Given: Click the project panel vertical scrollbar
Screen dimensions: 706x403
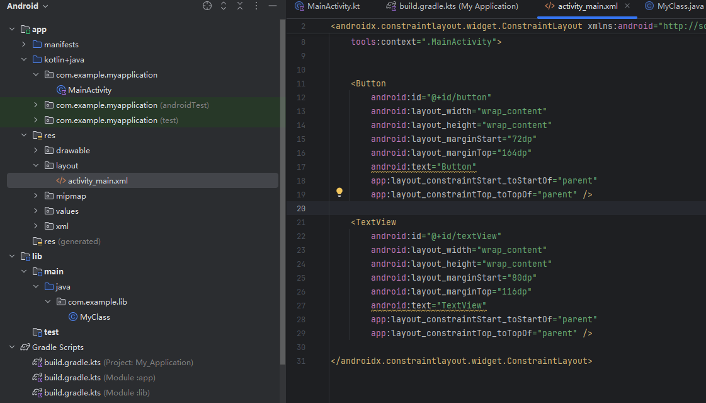Looking at the screenshot, I should click(x=282, y=189).
